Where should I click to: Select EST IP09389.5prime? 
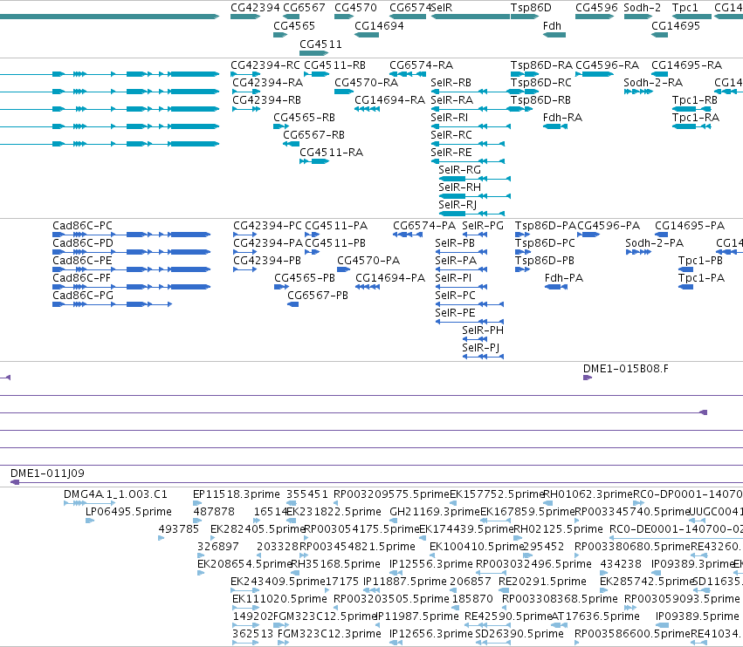click(x=663, y=625)
